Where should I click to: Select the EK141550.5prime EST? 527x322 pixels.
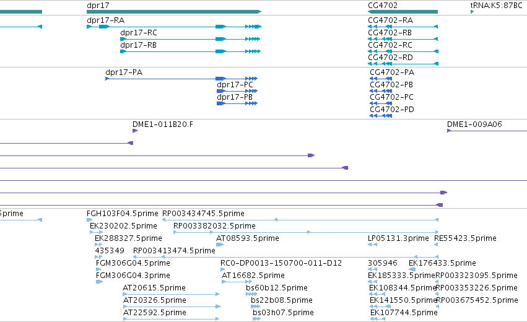tap(380, 307)
